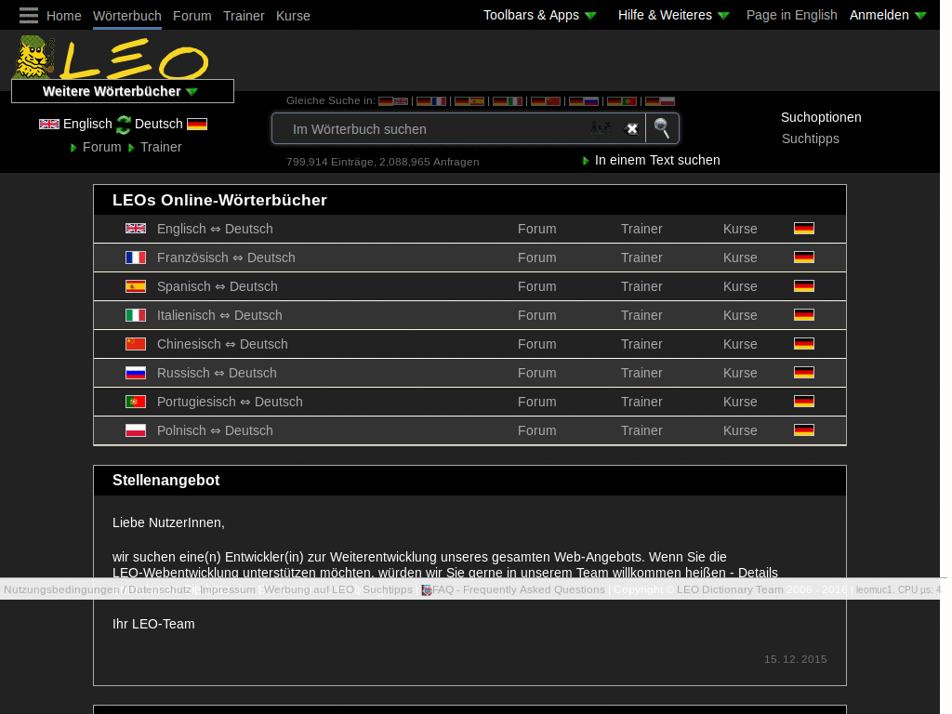Open Französisch ⇔ Deutsch dictionary
Screen dimensions: 952x714
226,258
